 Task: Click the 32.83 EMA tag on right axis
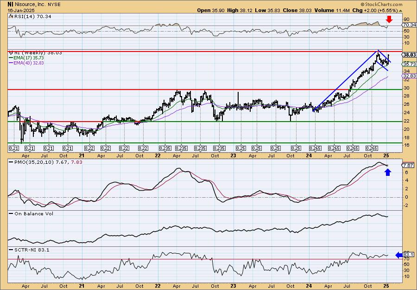(409, 76)
